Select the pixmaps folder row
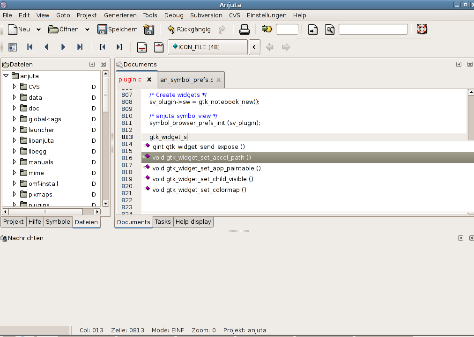This screenshot has width=474, height=337. (52, 194)
